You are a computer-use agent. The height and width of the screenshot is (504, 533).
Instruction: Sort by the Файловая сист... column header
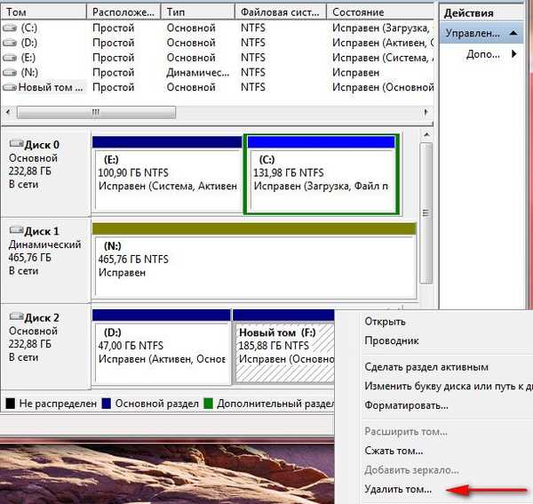pos(281,12)
